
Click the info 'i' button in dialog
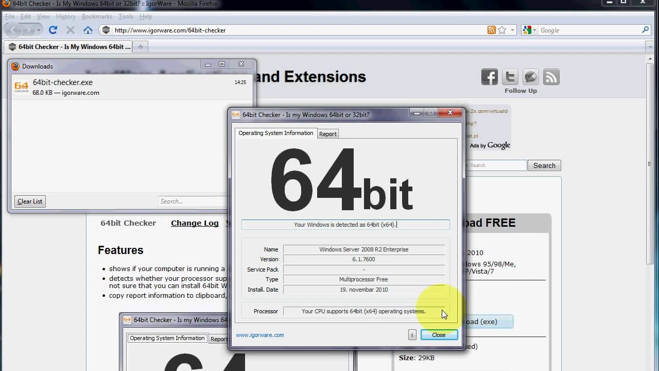pos(412,335)
